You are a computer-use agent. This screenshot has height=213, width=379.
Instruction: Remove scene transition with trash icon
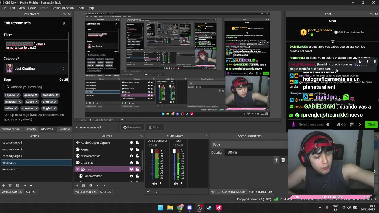click(283, 160)
